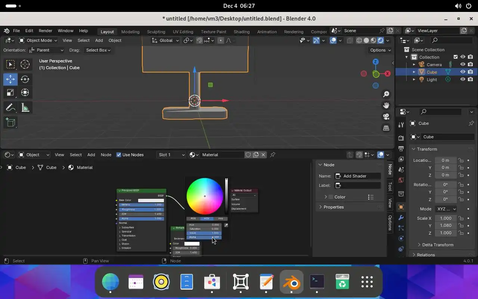Select rendered viewport shading
The image size is (478, 299).
pyautogui.click(x=381, y=40)
